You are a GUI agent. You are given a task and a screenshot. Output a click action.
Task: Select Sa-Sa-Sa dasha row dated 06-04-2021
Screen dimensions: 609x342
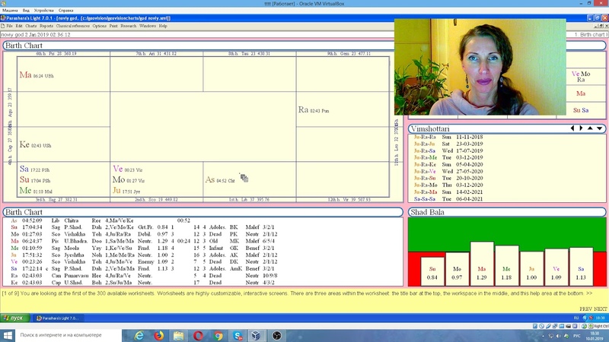tap(448, 199)
